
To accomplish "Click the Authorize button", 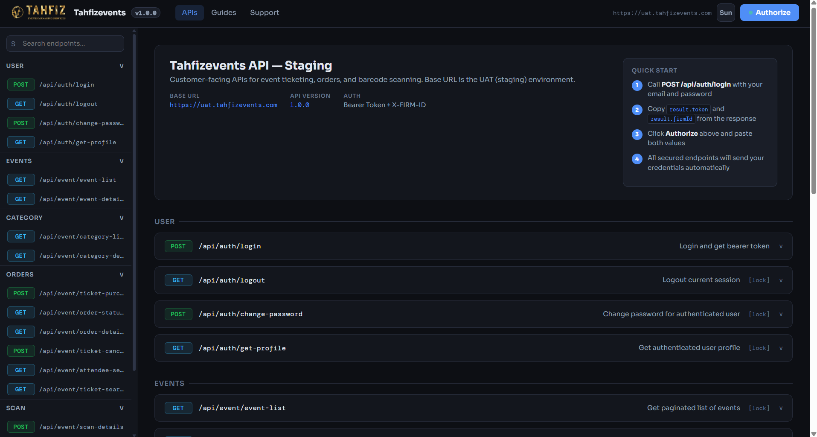I will point(769,13).
